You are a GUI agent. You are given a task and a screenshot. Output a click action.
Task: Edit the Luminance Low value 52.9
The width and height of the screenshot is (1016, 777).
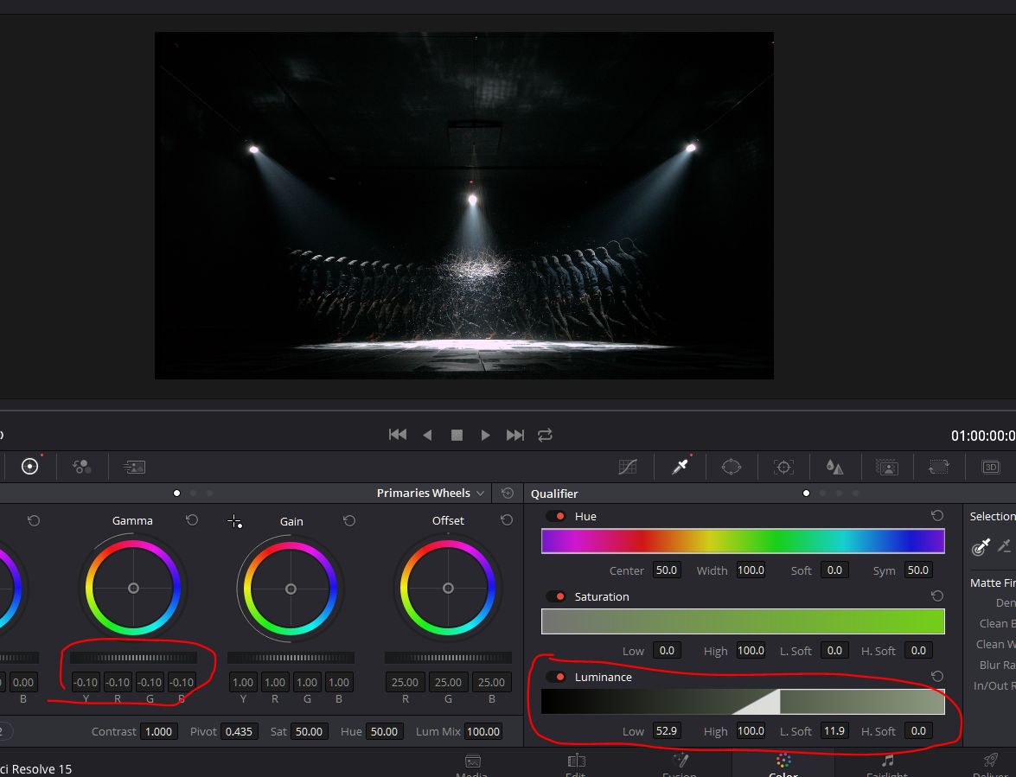coord(667,730)
